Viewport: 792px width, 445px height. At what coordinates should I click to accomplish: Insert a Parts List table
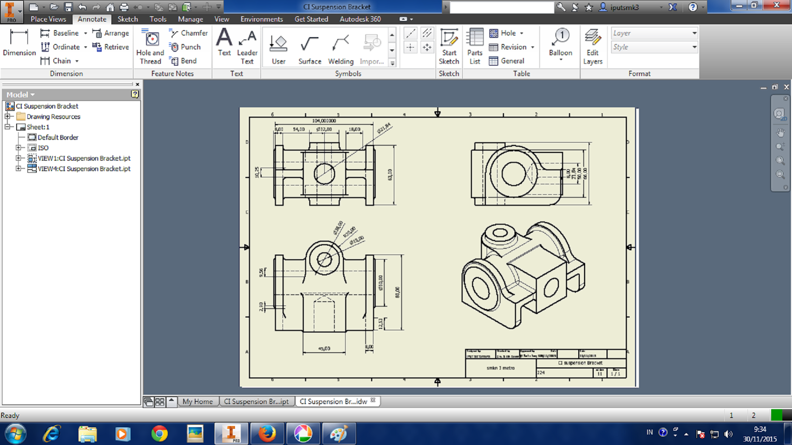click(x=475, y=47)
